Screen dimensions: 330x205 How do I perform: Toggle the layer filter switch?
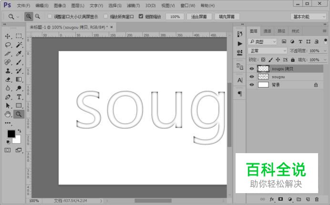coord(326,41)
